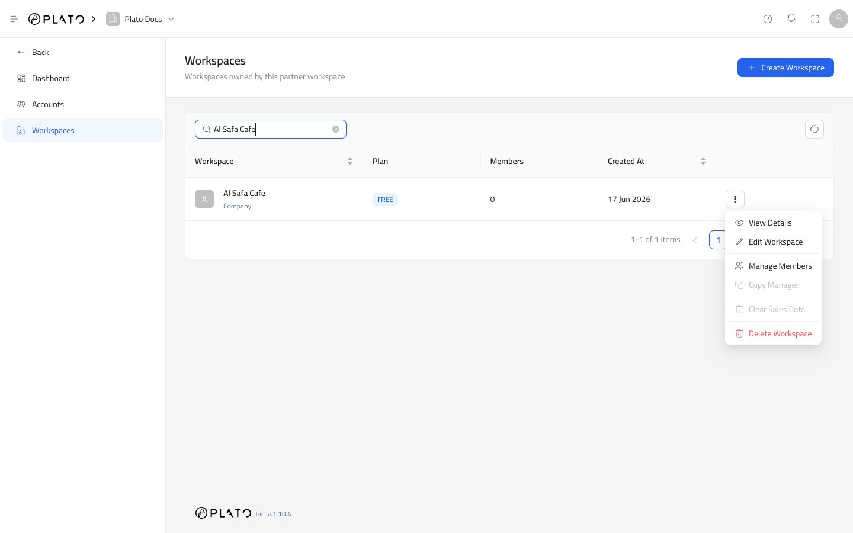The height and width of the screenshot is (533, 853).
Task: Choose Manage Members from the menu
Action: click(773, 266)
